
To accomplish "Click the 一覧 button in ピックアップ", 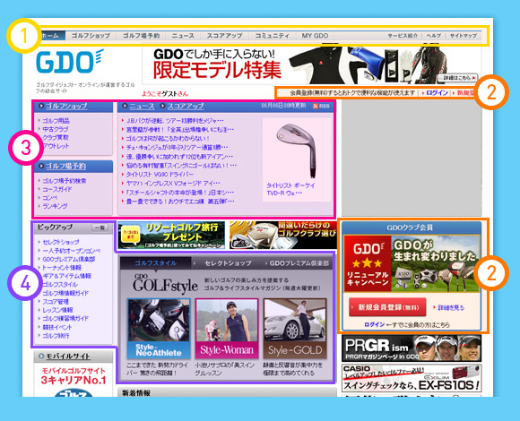I will tap(100, 228).
